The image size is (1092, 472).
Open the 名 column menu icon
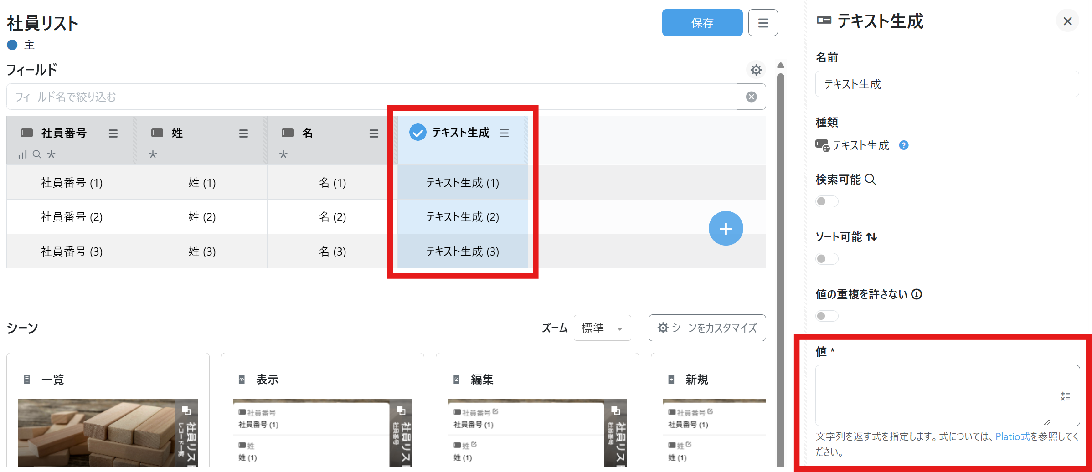[374, 133]
